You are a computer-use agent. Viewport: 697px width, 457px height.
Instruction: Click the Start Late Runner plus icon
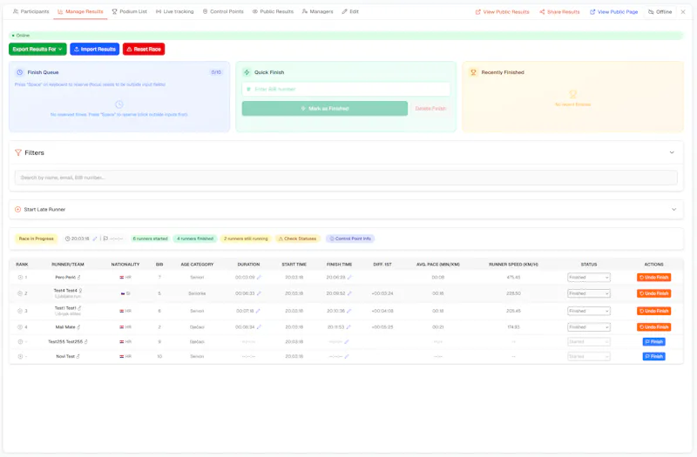click(x=17, y=209)
